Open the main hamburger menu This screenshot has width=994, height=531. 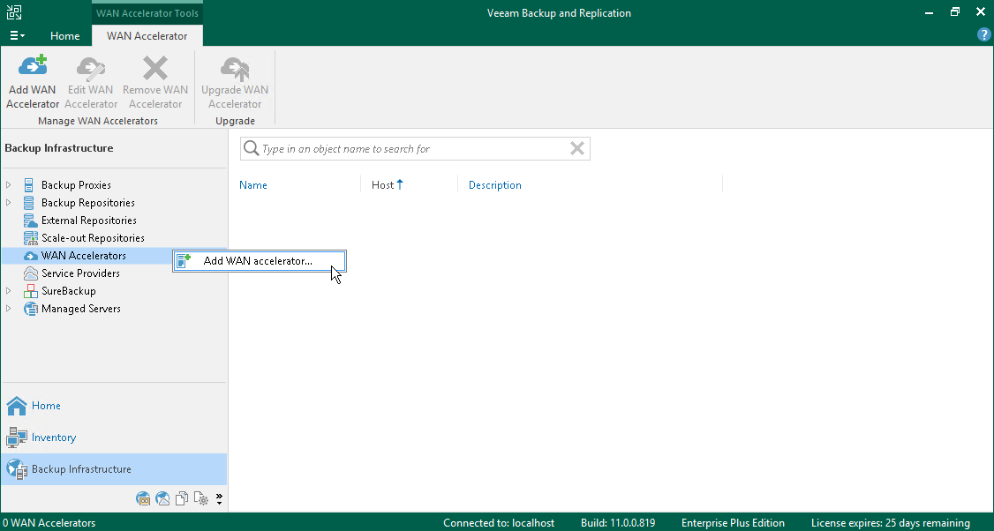click(x=17, y=35)
